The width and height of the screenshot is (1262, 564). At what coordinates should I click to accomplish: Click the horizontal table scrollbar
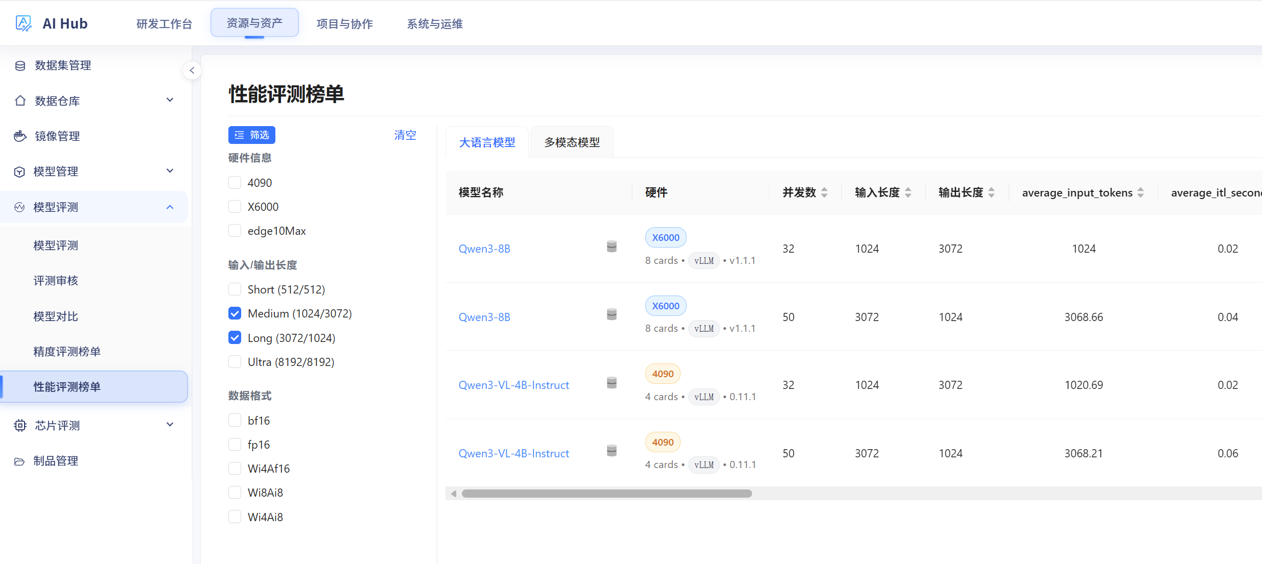(606, 494)
